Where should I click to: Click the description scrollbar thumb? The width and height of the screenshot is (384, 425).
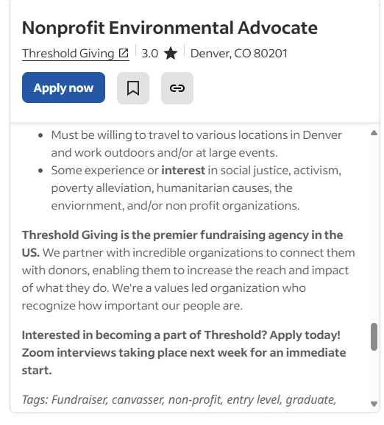point(374,337)
